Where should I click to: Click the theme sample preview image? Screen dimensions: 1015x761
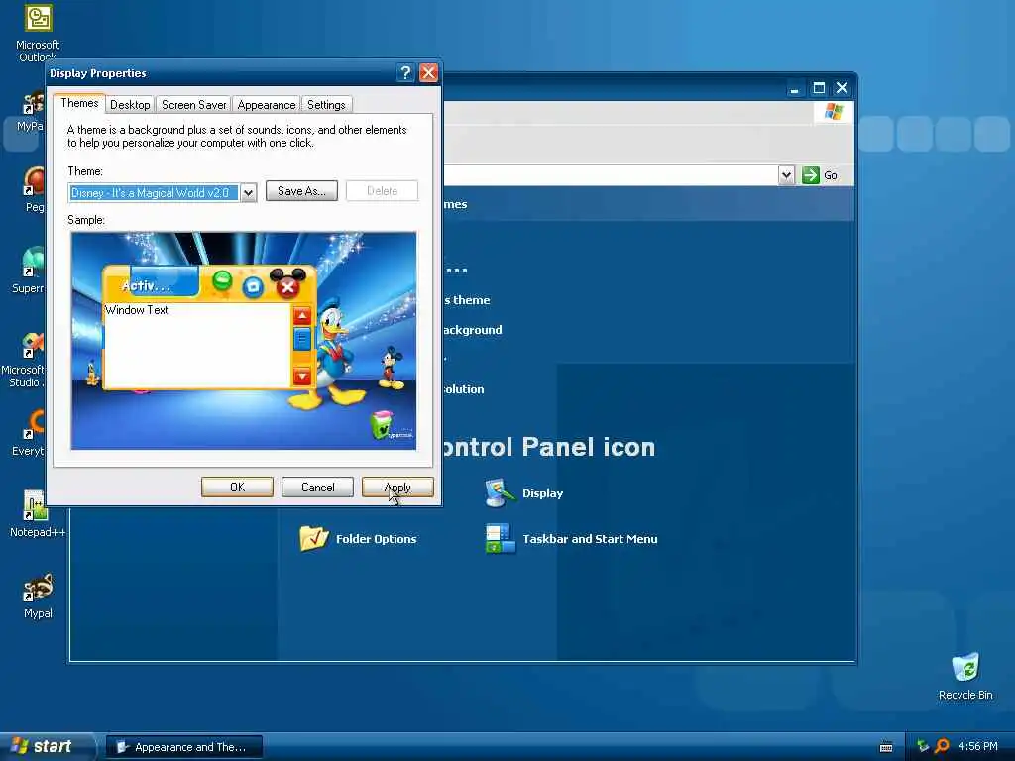pyautogui.click(x=244, y=341)
